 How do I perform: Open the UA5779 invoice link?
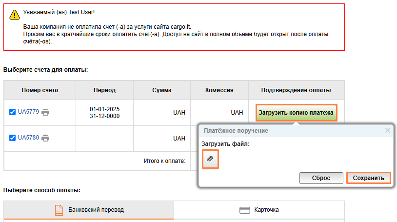pos(28,112)
